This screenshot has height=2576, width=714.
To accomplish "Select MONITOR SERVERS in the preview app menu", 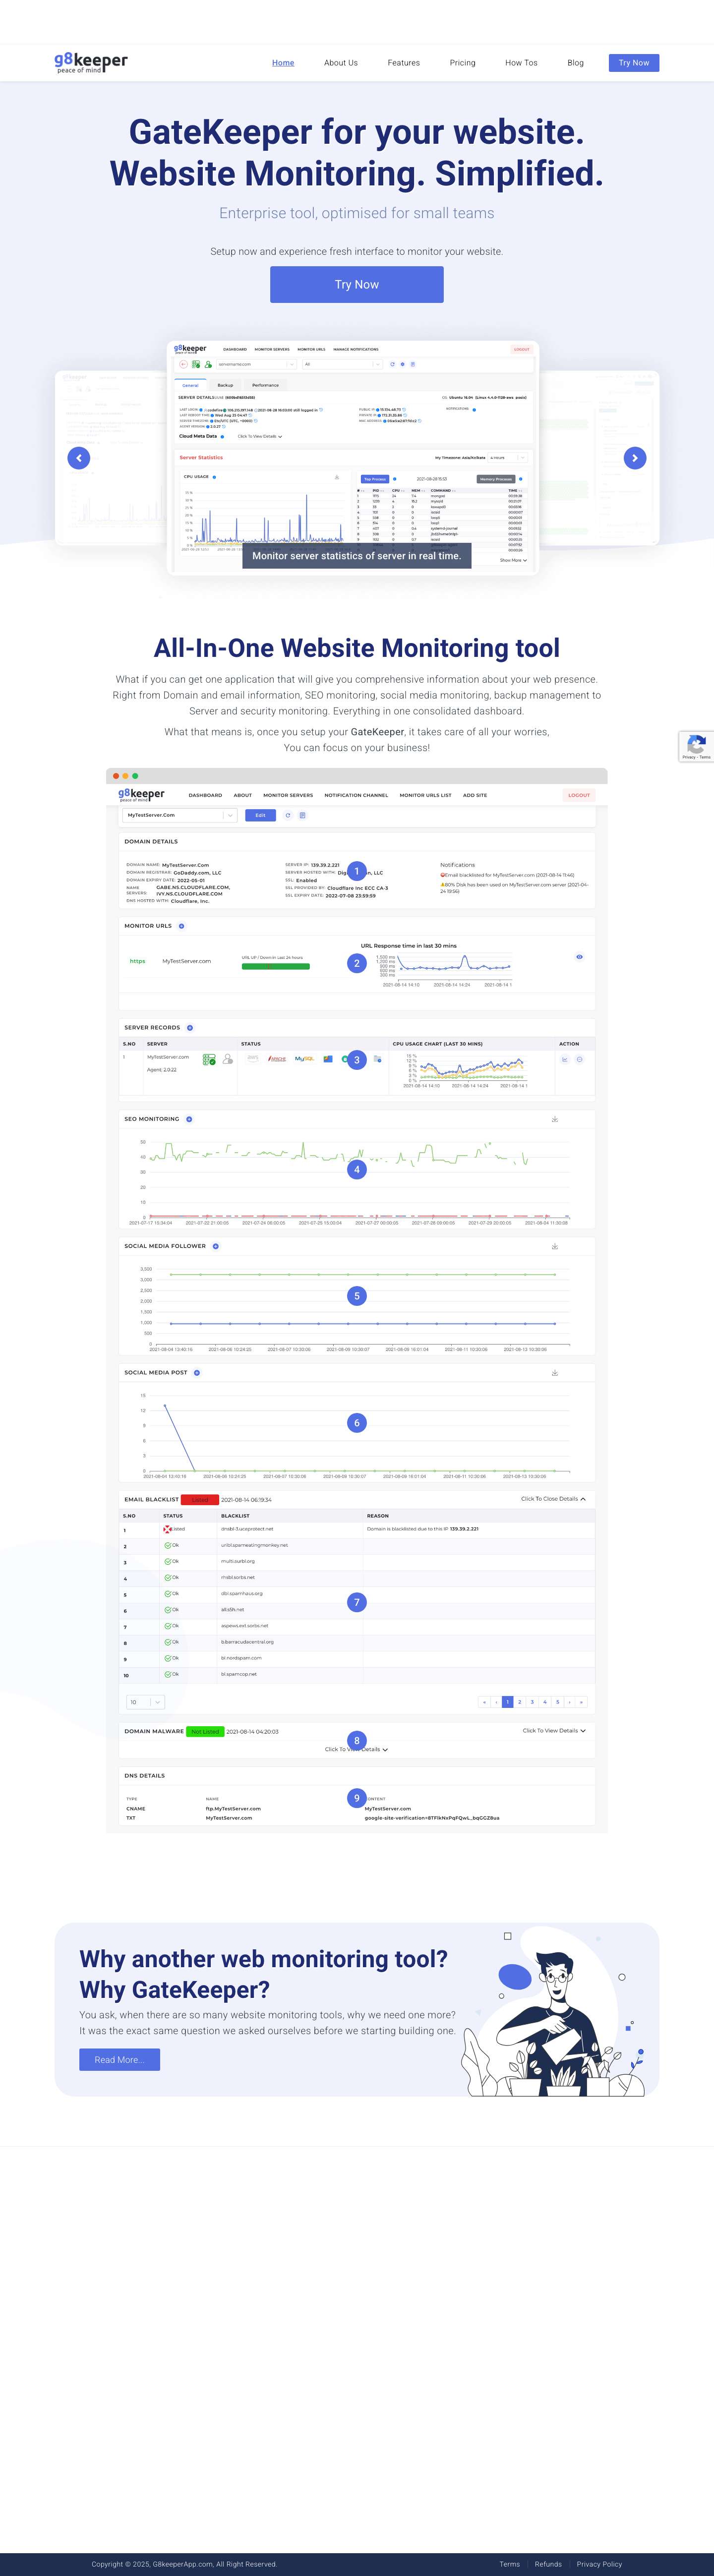I will [x=288, y=795].
